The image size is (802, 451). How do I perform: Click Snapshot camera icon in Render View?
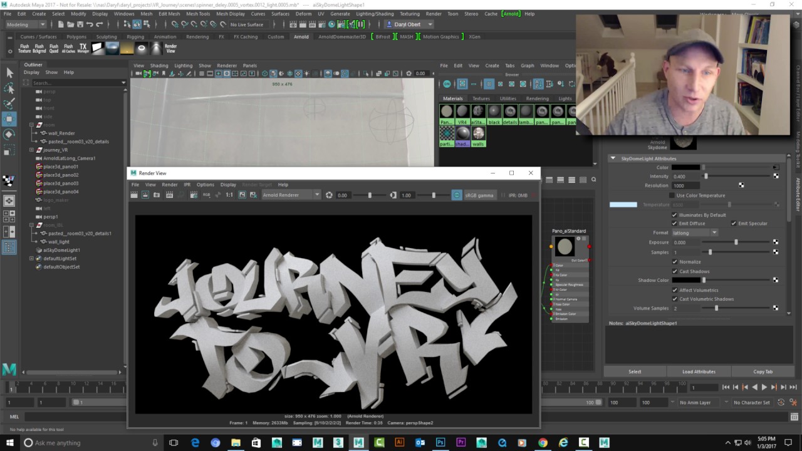tap(157, 195)
